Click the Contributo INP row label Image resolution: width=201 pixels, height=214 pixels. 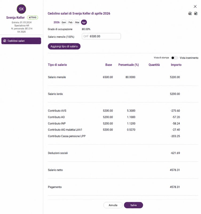click(57, 124)
